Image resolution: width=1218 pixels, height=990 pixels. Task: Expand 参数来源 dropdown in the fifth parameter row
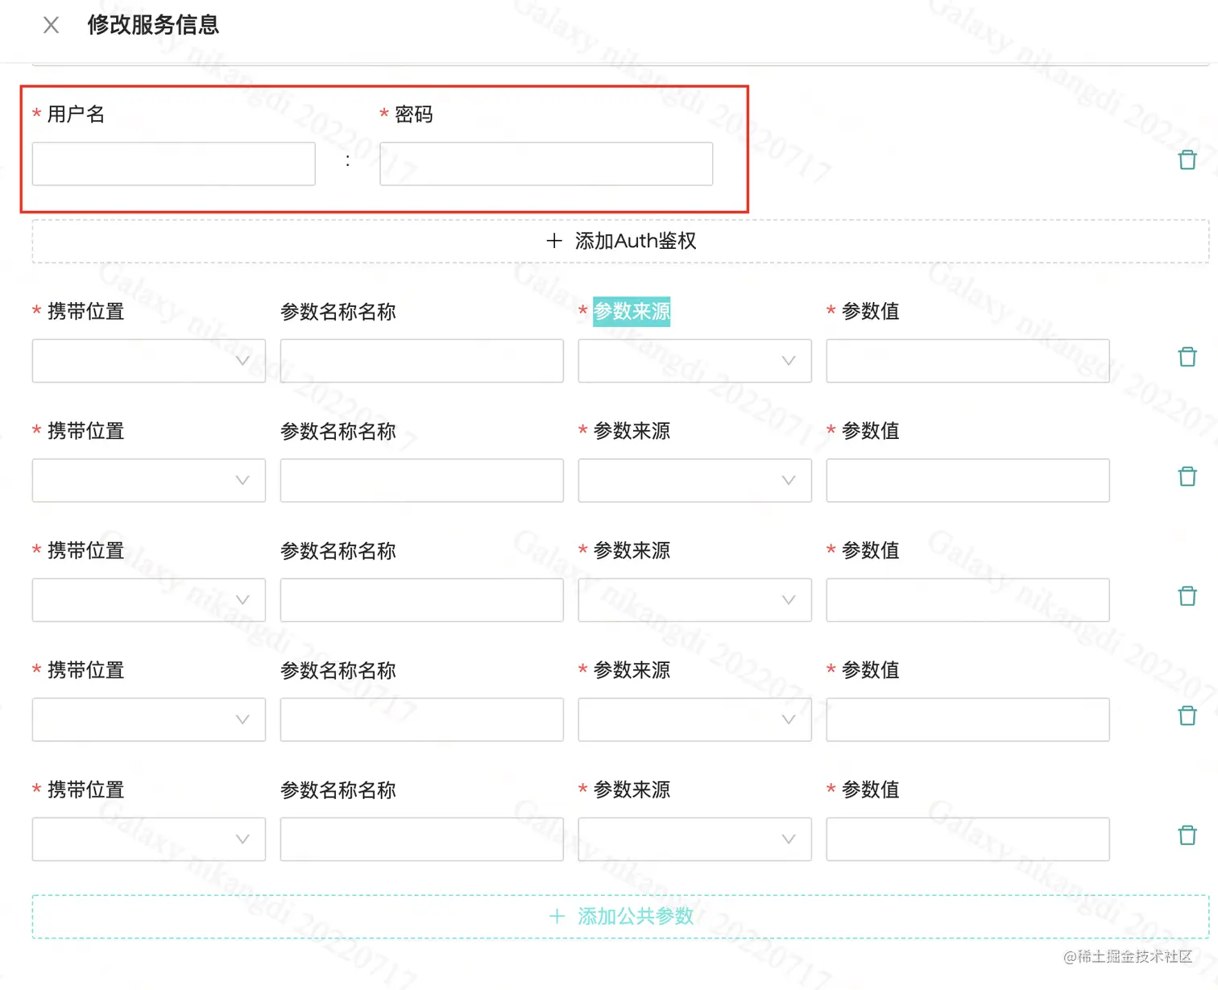click(694, 839)
